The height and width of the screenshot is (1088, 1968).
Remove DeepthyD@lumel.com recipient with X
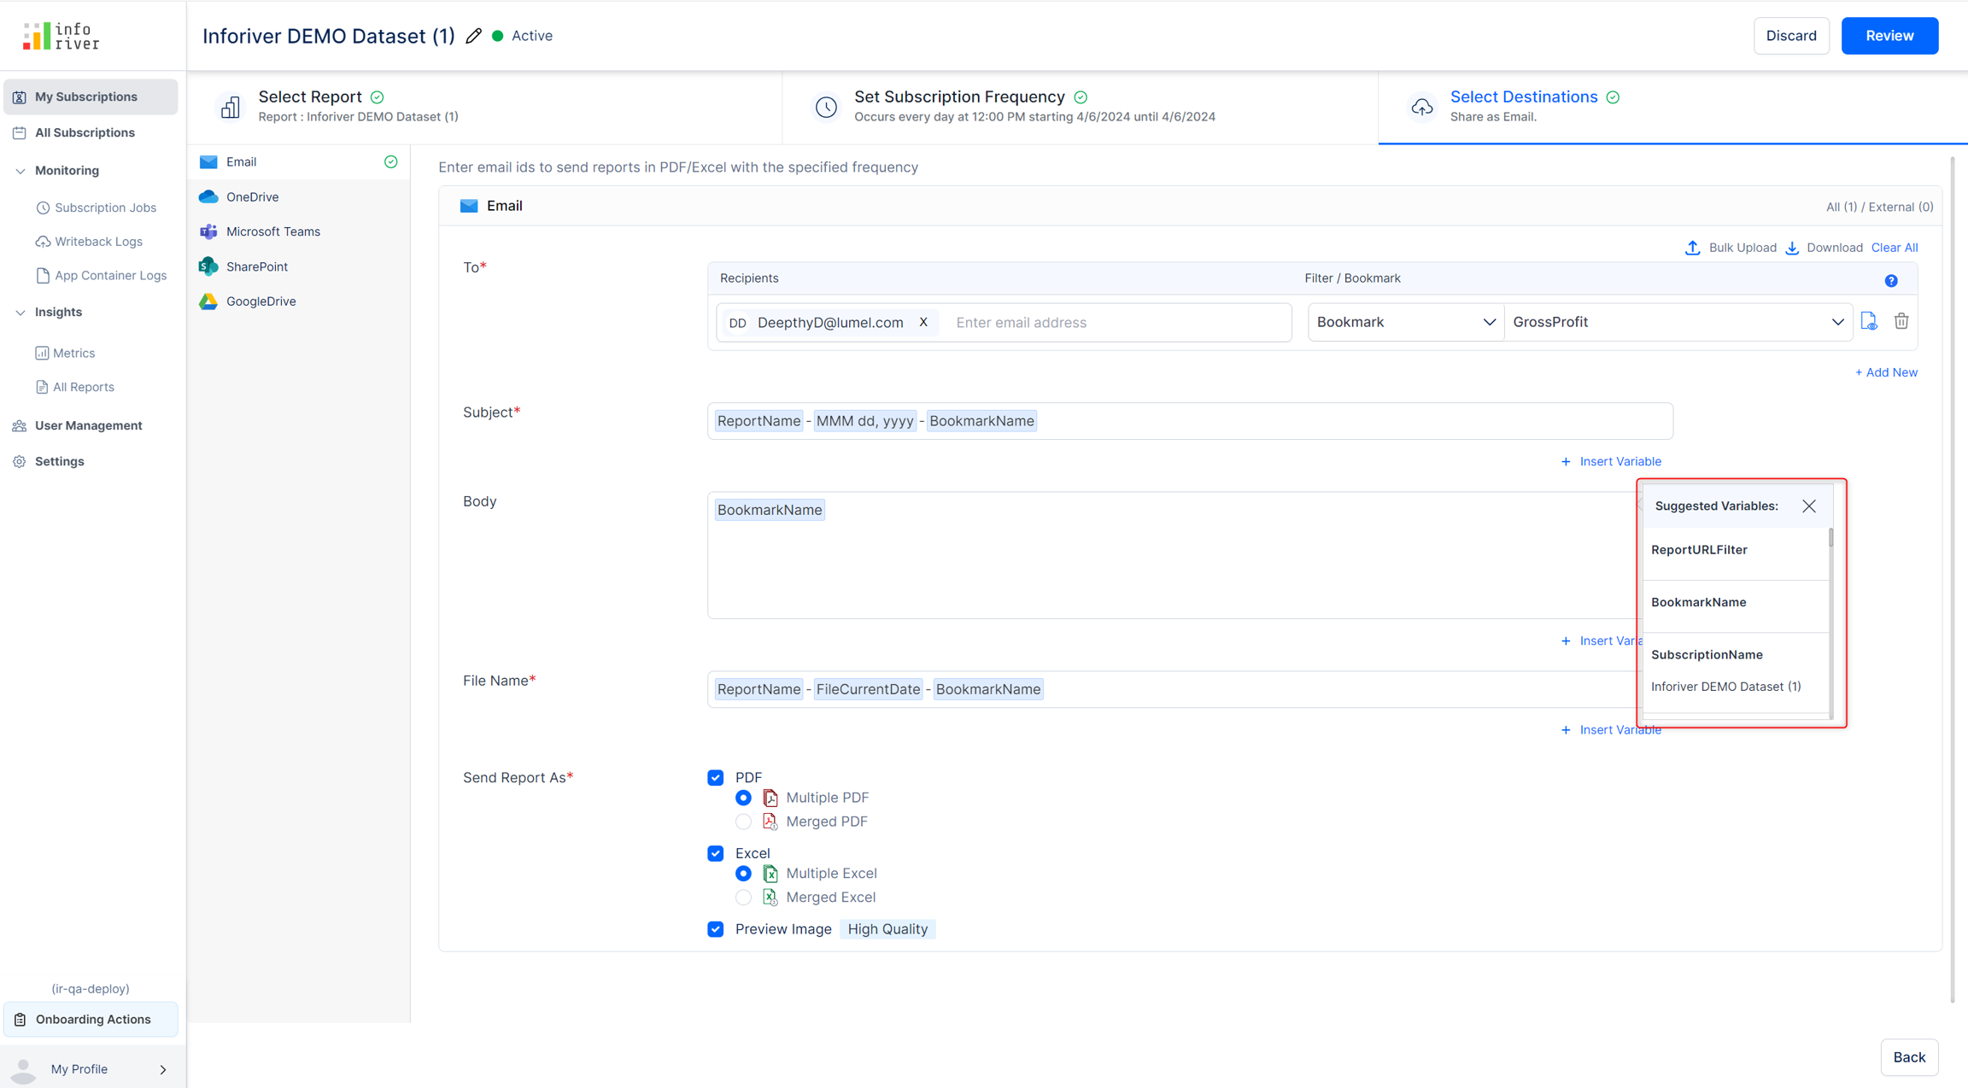pos(923,323)
